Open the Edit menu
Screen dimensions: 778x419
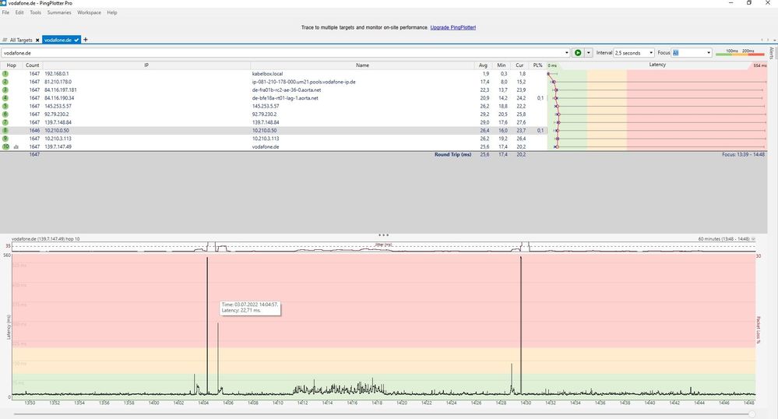click(x=19, y=12)
